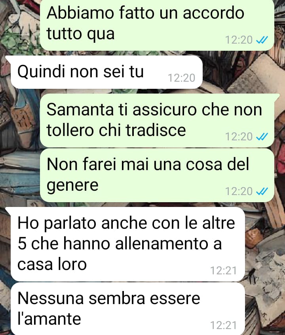
Task: Tap the read checkmarks beside 'genere' message
Action: point(262,191)
